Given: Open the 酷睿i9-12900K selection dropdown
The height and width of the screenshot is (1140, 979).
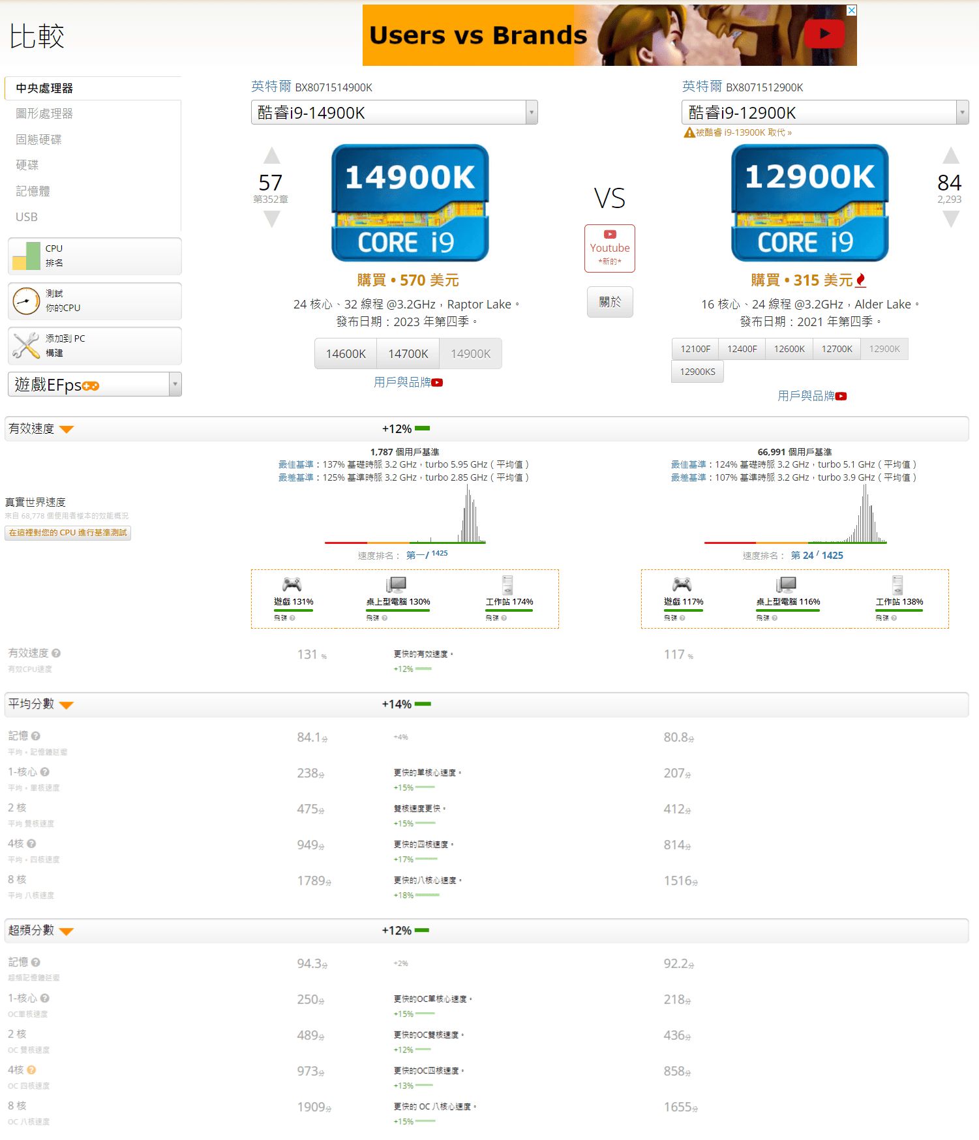Looking at the screenshot, I should (x=825, y=112).
